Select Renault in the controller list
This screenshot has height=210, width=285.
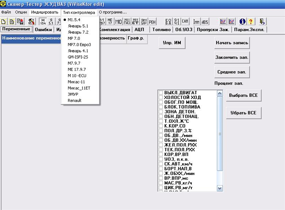click(x=75, y=101)
